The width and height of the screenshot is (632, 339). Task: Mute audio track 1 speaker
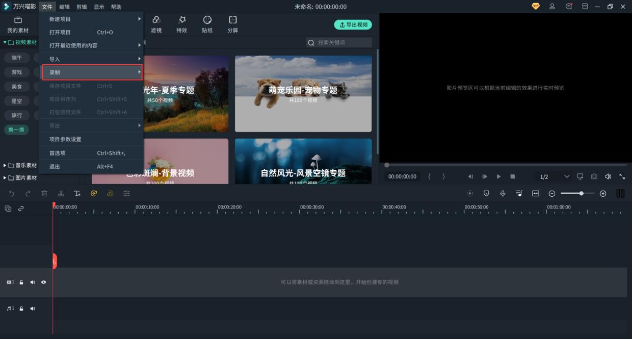tap(33, 308)
